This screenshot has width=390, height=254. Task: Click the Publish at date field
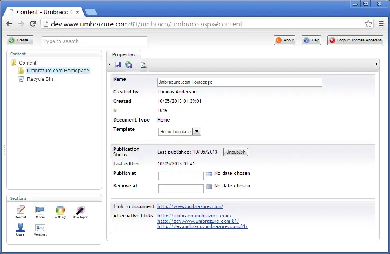coord(181,176)
